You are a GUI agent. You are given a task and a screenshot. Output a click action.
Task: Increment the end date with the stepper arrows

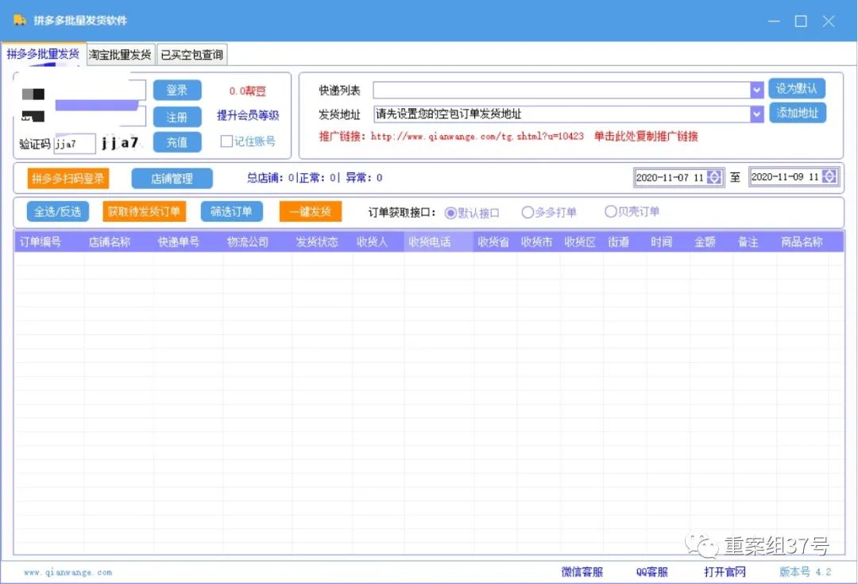click(828, 177)
